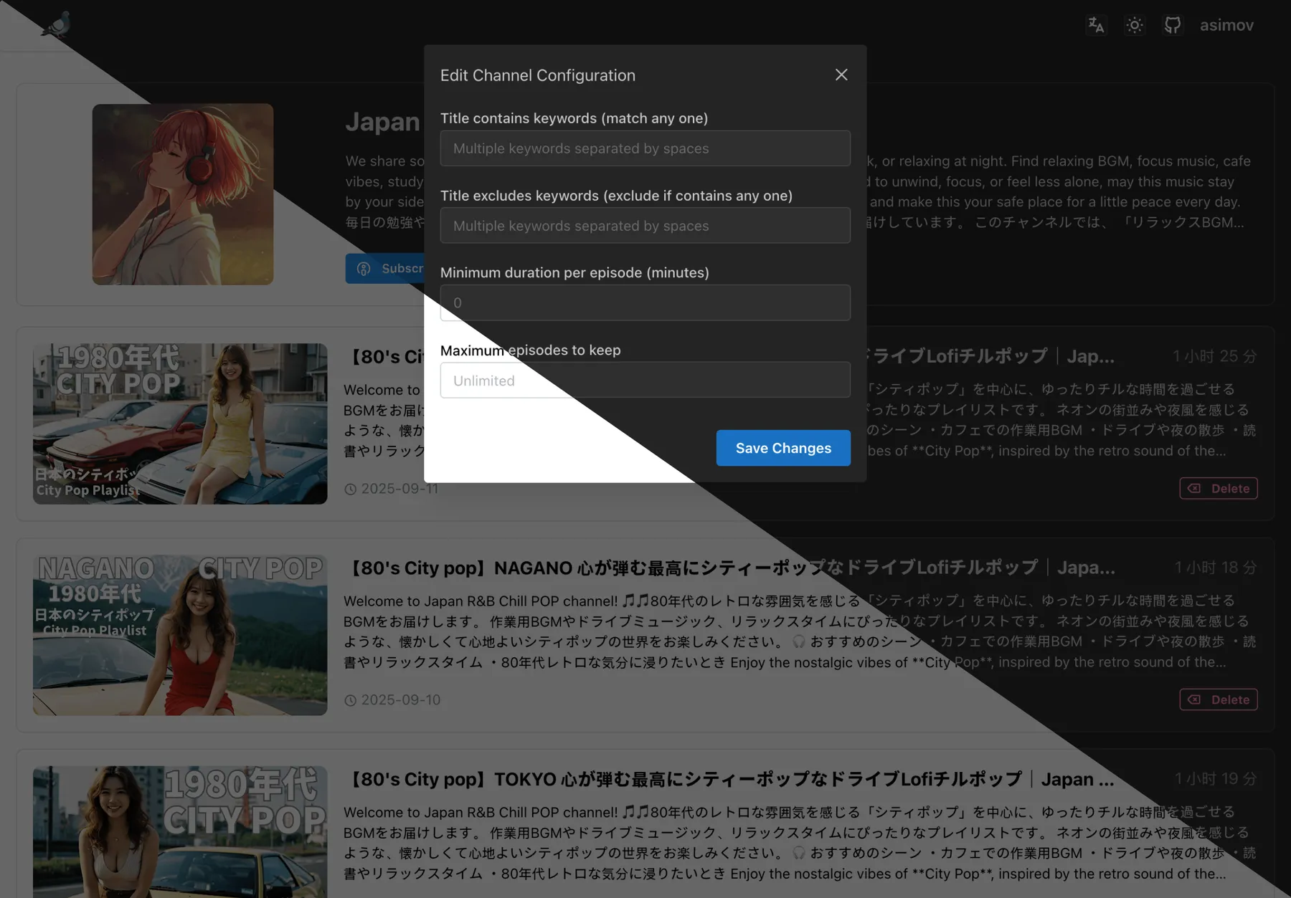Viewport: 1291px width, 898px height.
Task: Click the Save Changes button
Action: [x=783, y=448]
